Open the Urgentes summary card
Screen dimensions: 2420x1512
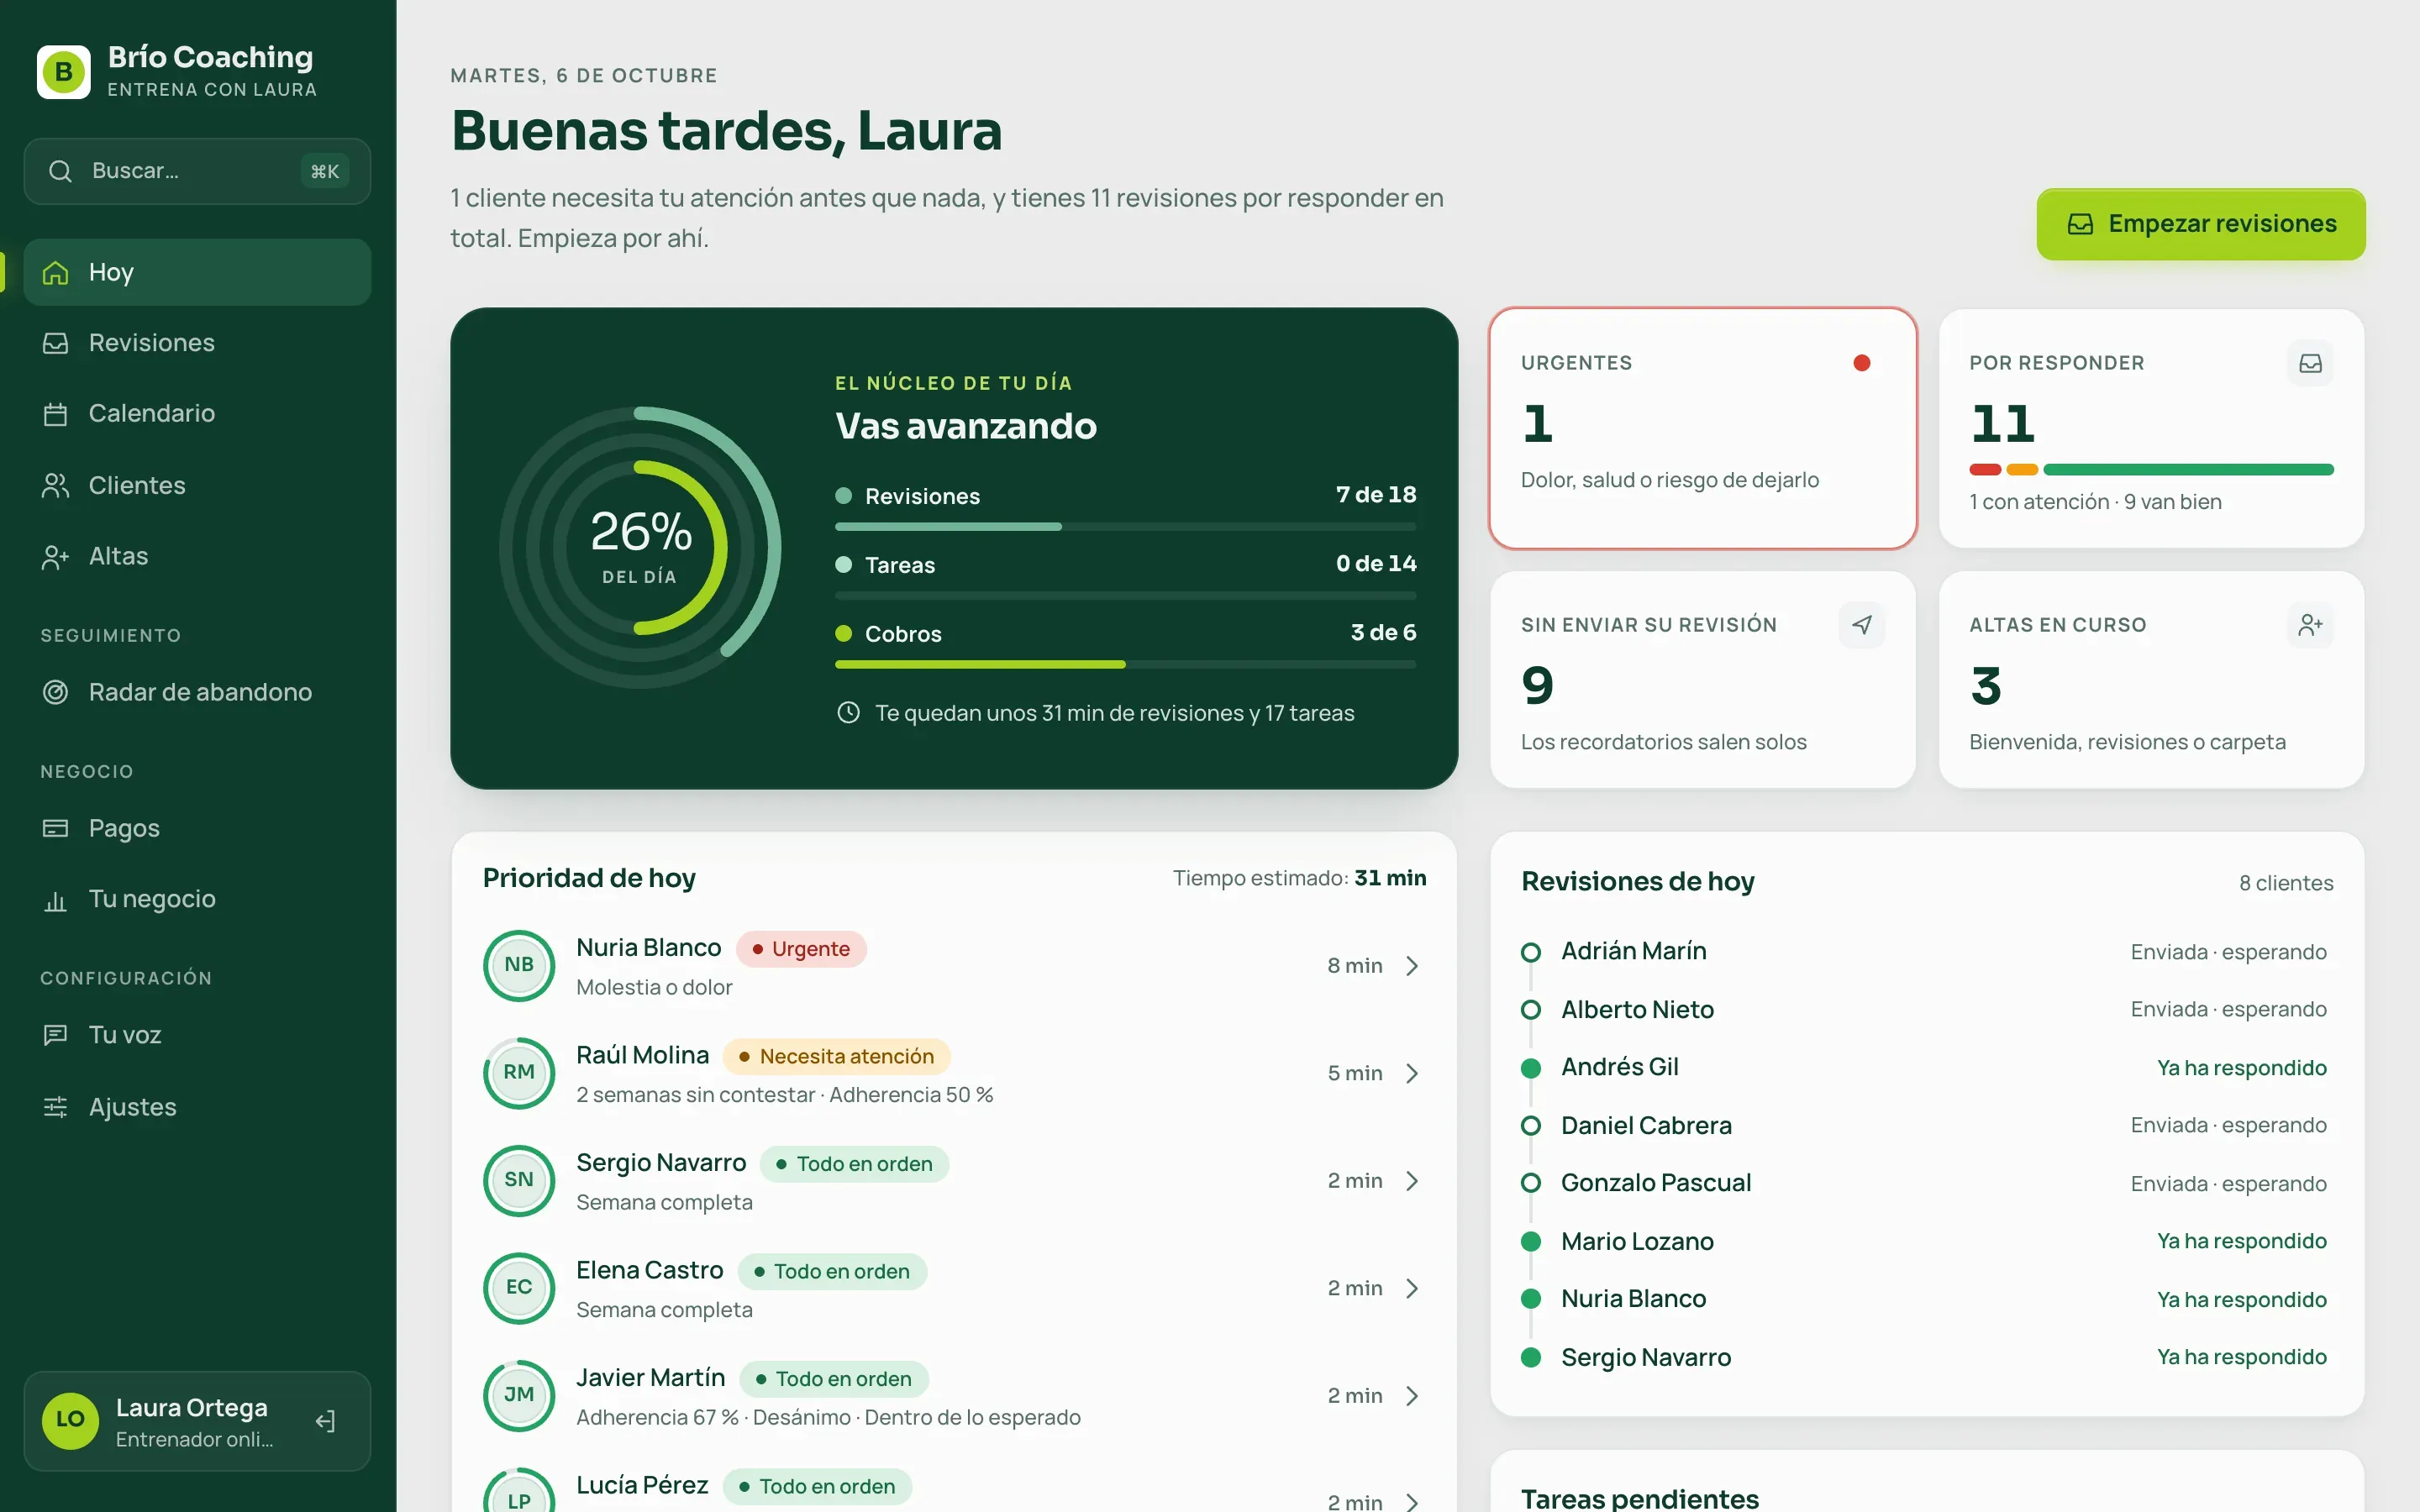click(1702, 428)
